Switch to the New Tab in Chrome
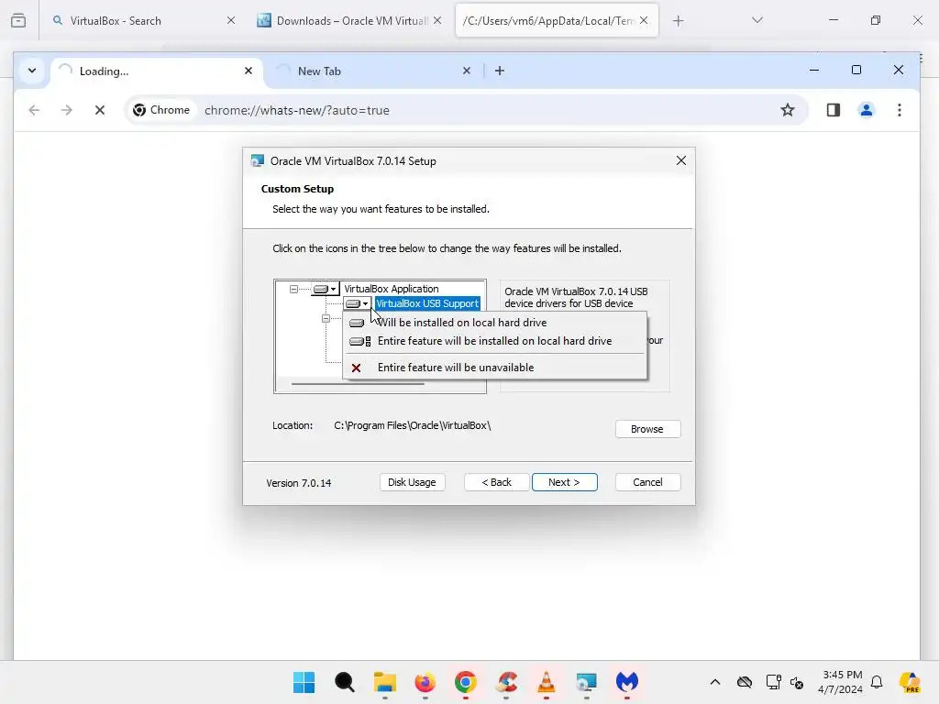Screen dimensions: 939x704 click(371, 71)
